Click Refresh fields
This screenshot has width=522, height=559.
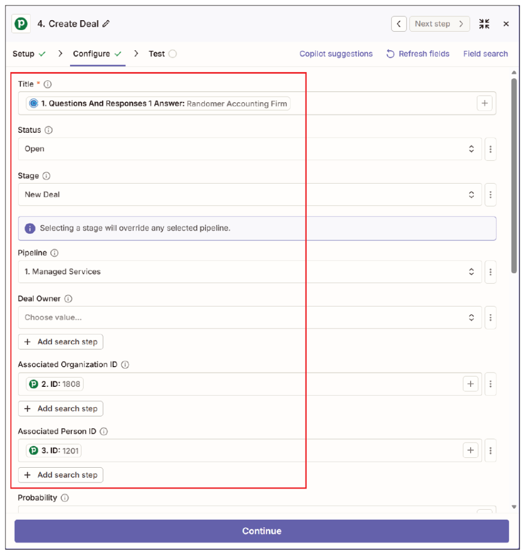click(x=418, y=54)
